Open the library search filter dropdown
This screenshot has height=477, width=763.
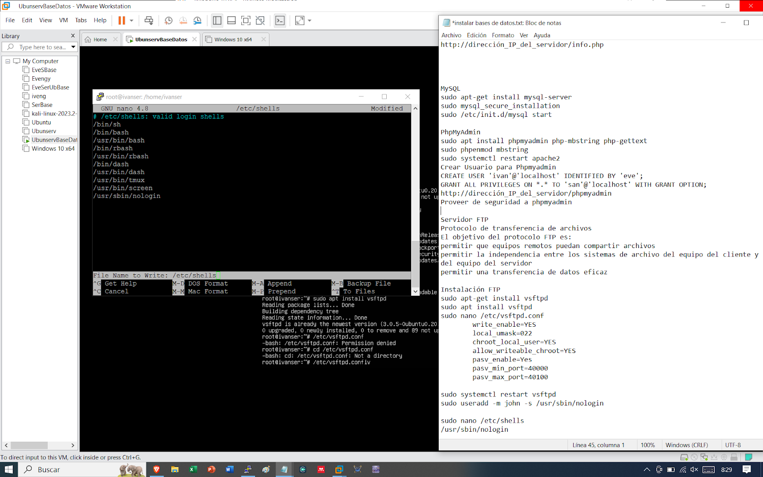(x=73, y=47)
